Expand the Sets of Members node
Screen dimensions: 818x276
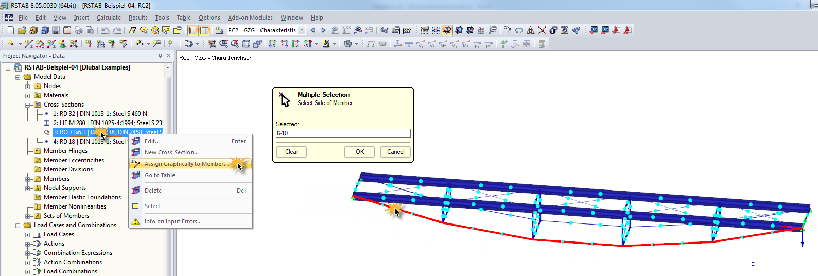pos(28,216)
